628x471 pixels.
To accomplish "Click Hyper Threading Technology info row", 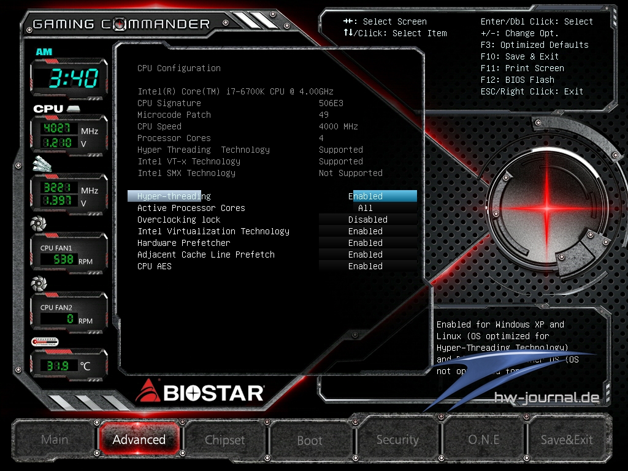I will point(250,150).
